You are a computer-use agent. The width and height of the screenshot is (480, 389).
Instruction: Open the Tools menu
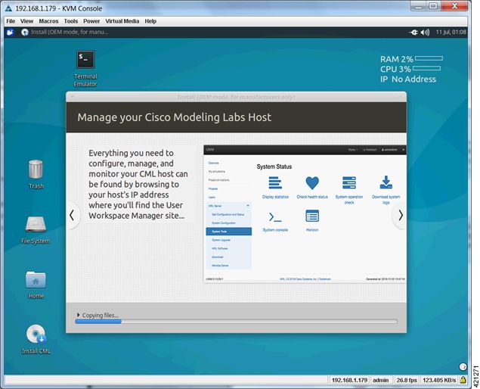(71, 21)
